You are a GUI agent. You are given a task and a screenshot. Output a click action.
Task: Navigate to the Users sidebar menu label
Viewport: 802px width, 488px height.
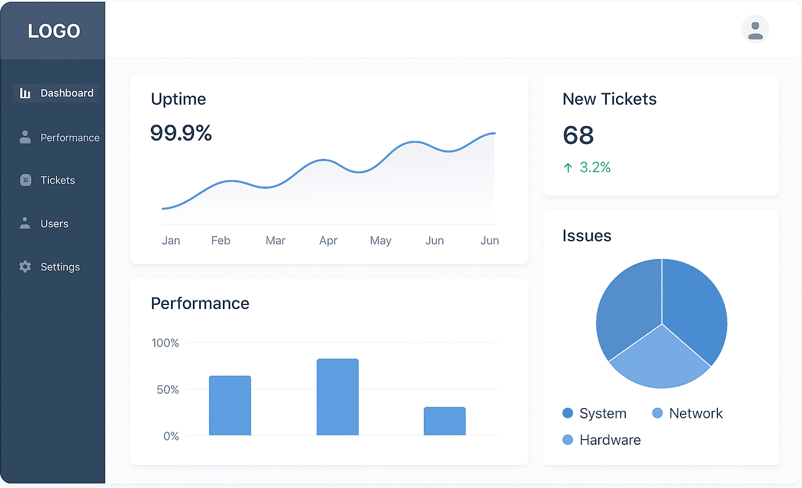click(x=54, y=224)
